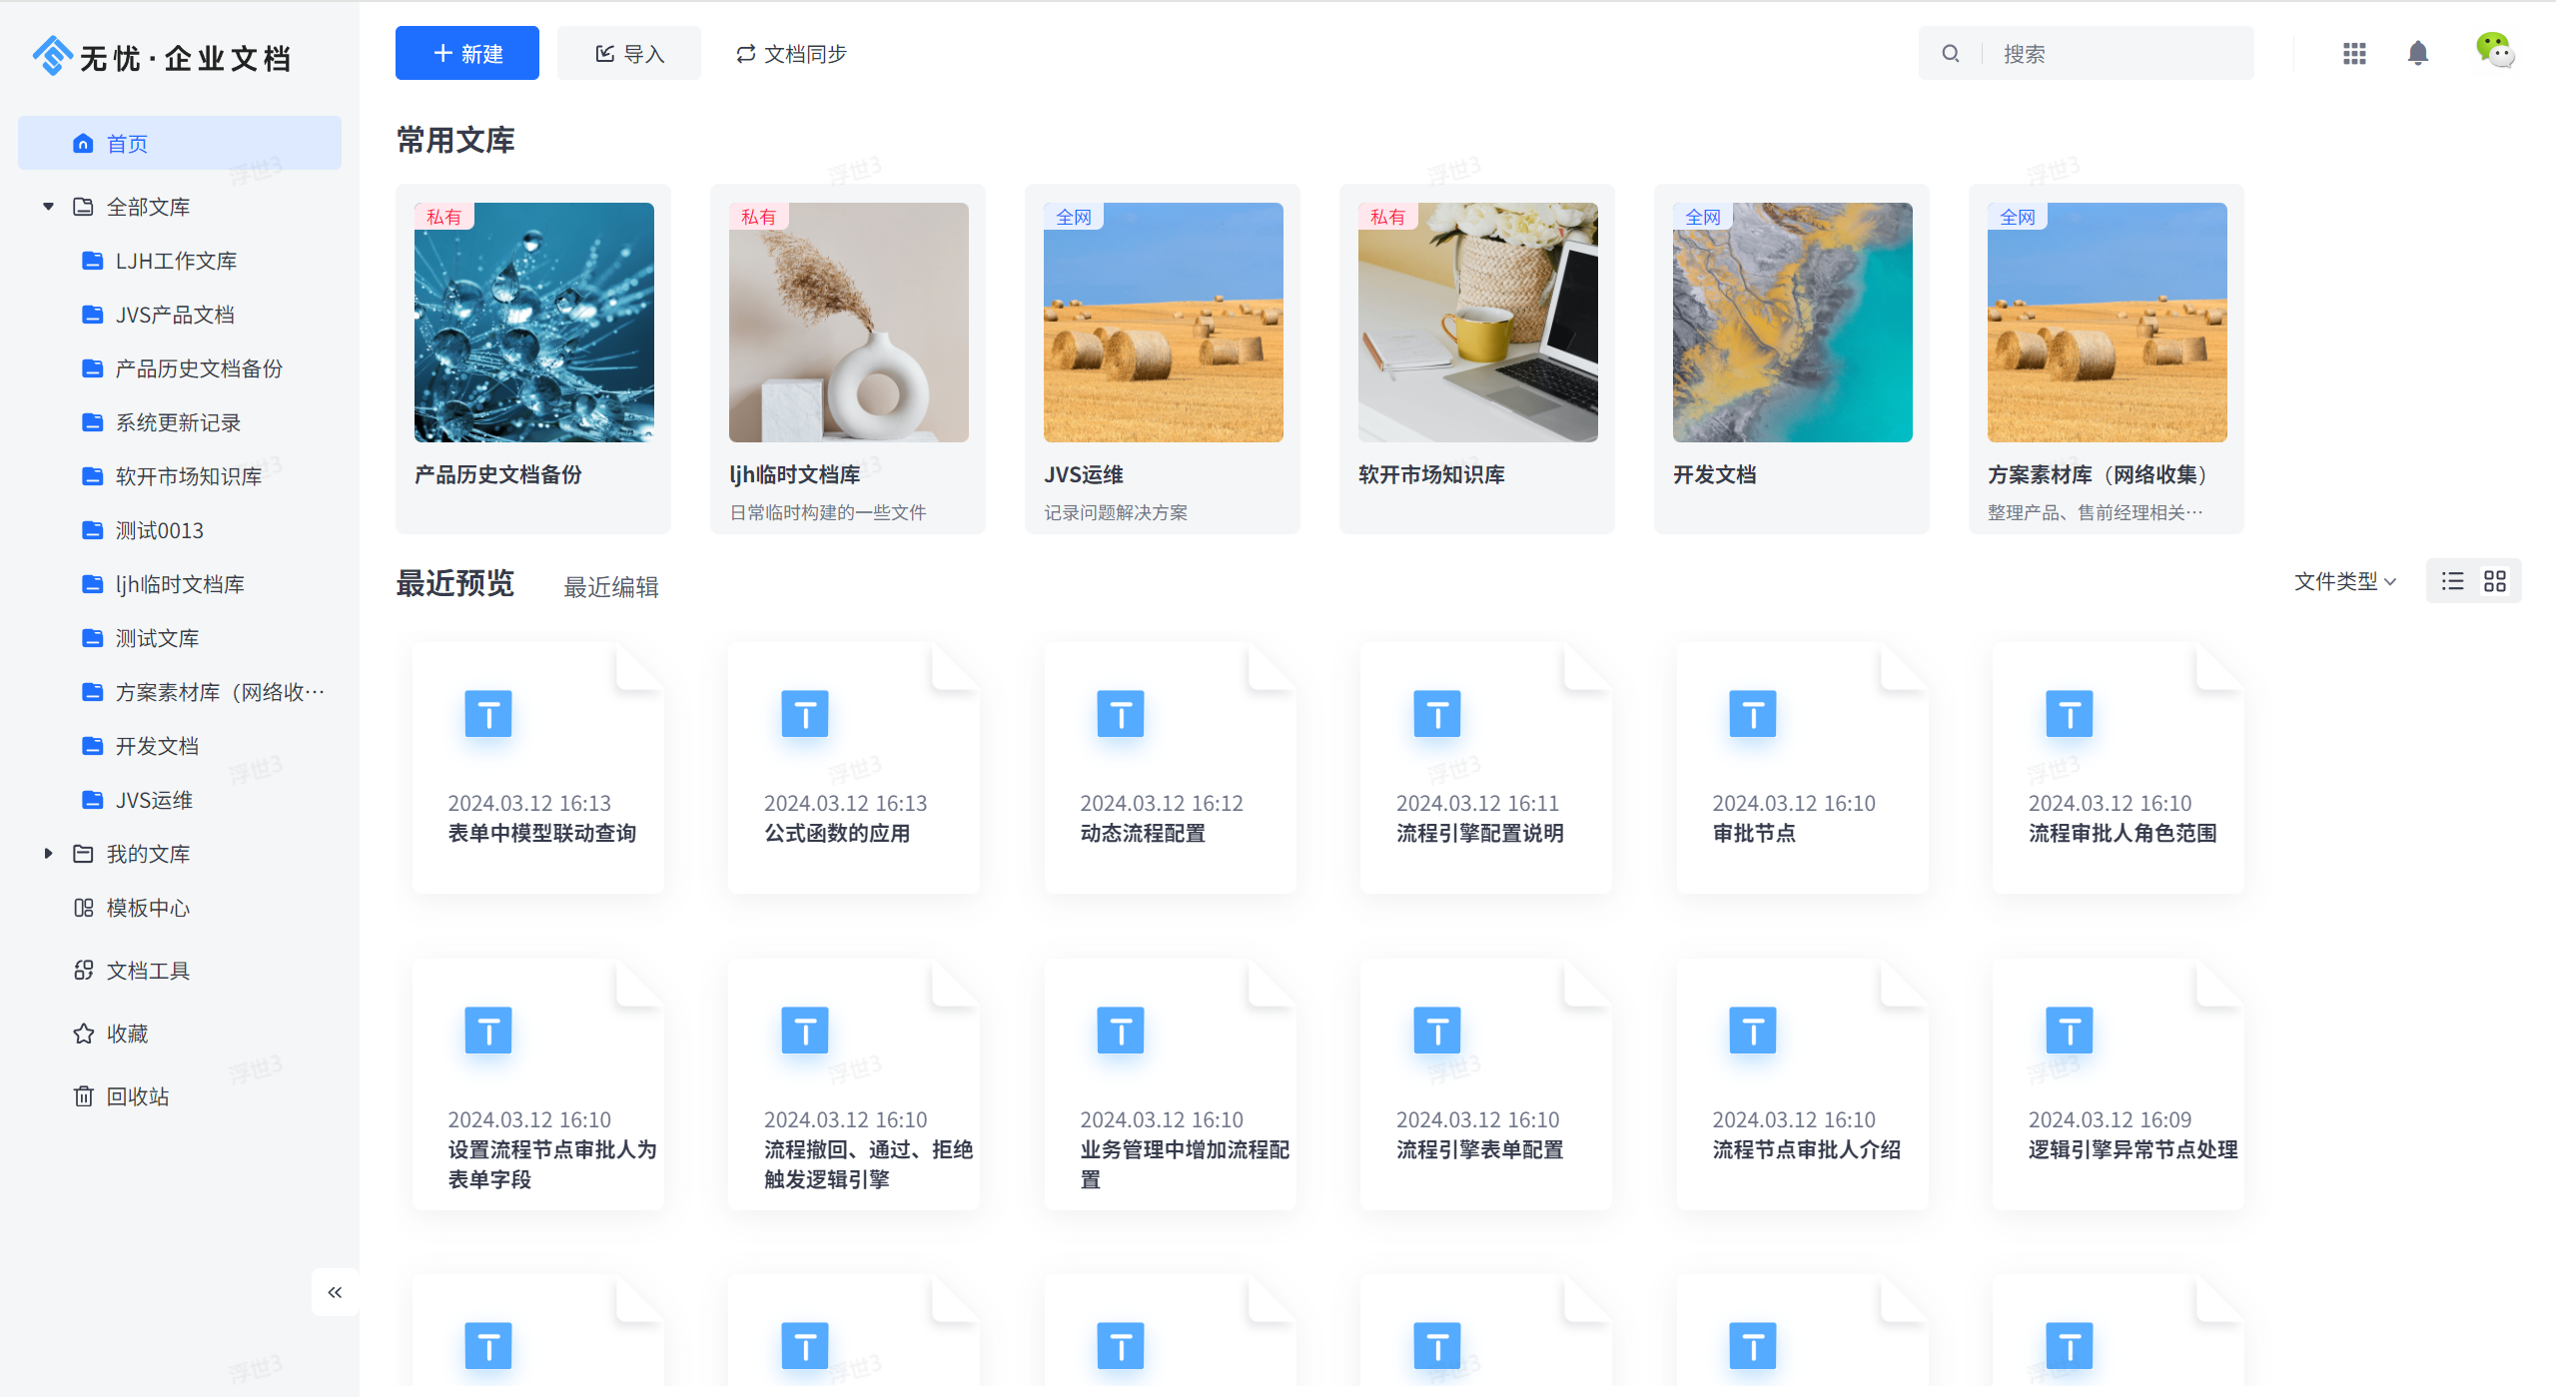This screenshot has width=2556, height=1397.
Task: Click the 新建 button
Action: [x=466, y=54]
